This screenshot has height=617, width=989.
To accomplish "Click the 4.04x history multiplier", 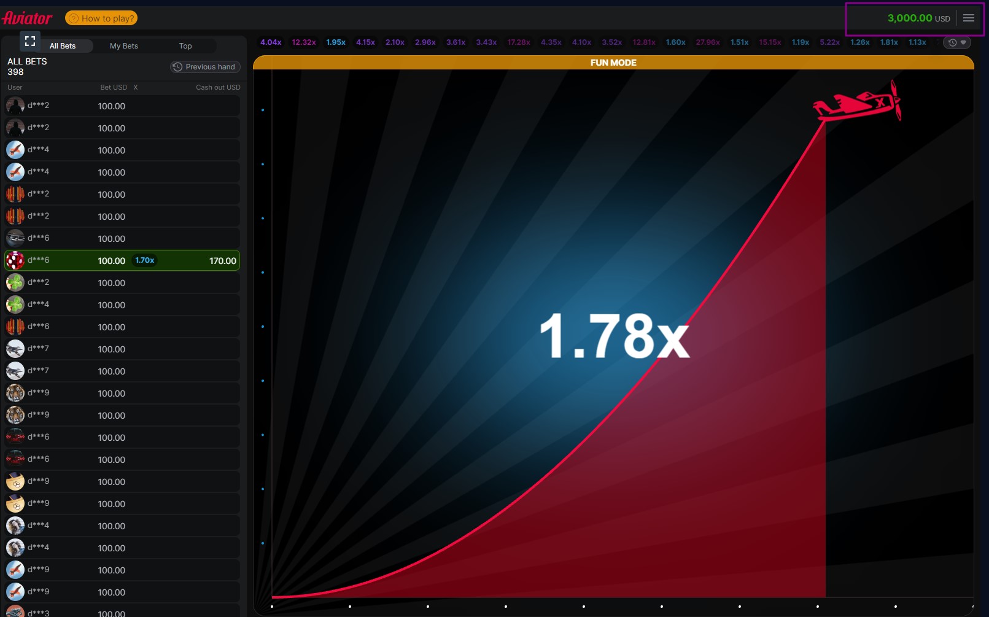I will (271, 42).
